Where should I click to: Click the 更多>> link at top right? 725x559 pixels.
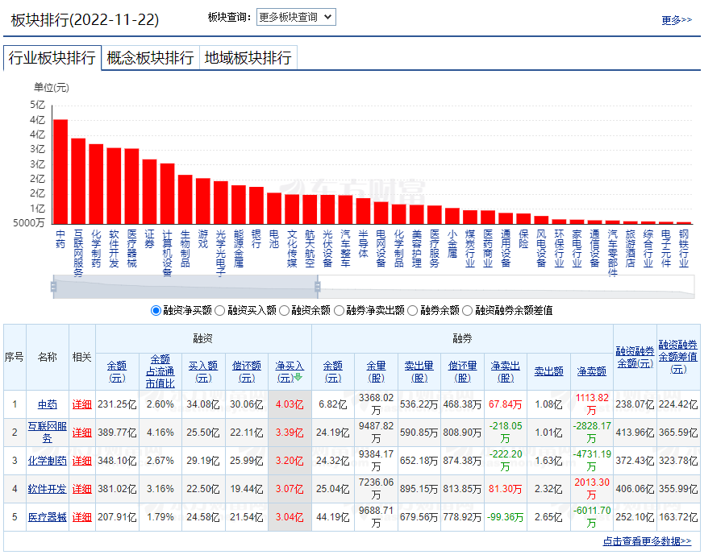(x=676, y=20)
